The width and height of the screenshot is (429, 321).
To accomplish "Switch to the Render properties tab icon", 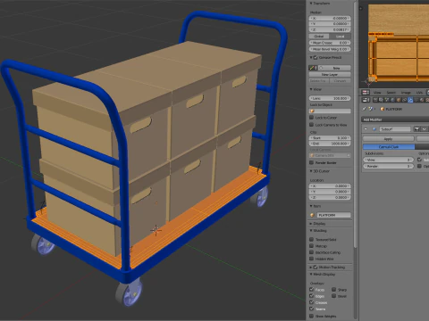I will [x=375, y=100].
